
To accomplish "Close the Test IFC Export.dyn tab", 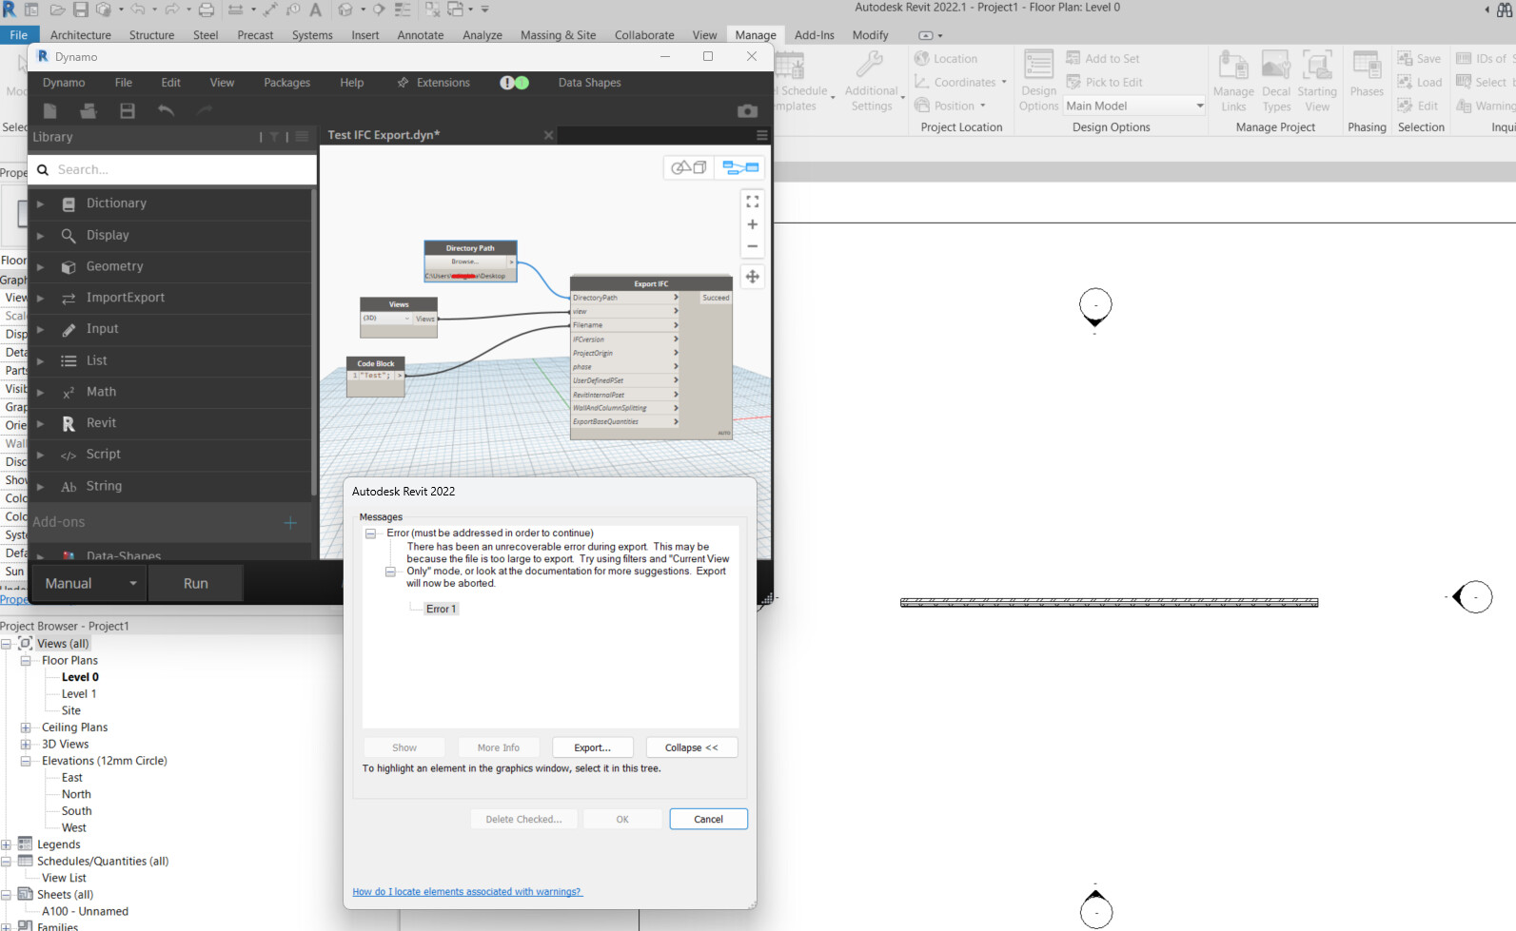I will click(548, 135).
